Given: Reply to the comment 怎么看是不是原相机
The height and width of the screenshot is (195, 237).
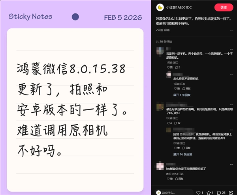Looking at the screenshot, I should (x=186, y=89).
